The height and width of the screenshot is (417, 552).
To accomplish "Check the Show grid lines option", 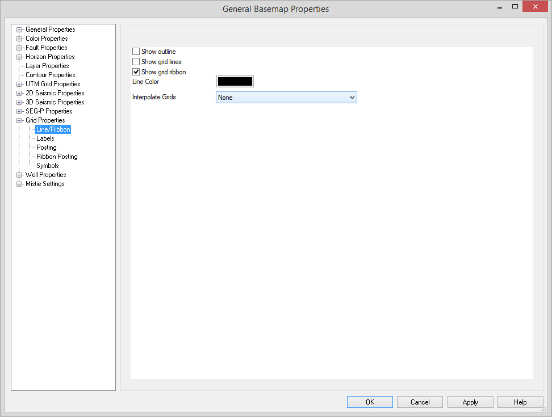I will [136, 62].
